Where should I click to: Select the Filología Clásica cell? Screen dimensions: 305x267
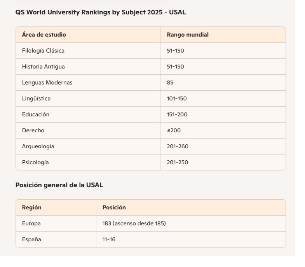pyautogui.click(x=43, y=51)
